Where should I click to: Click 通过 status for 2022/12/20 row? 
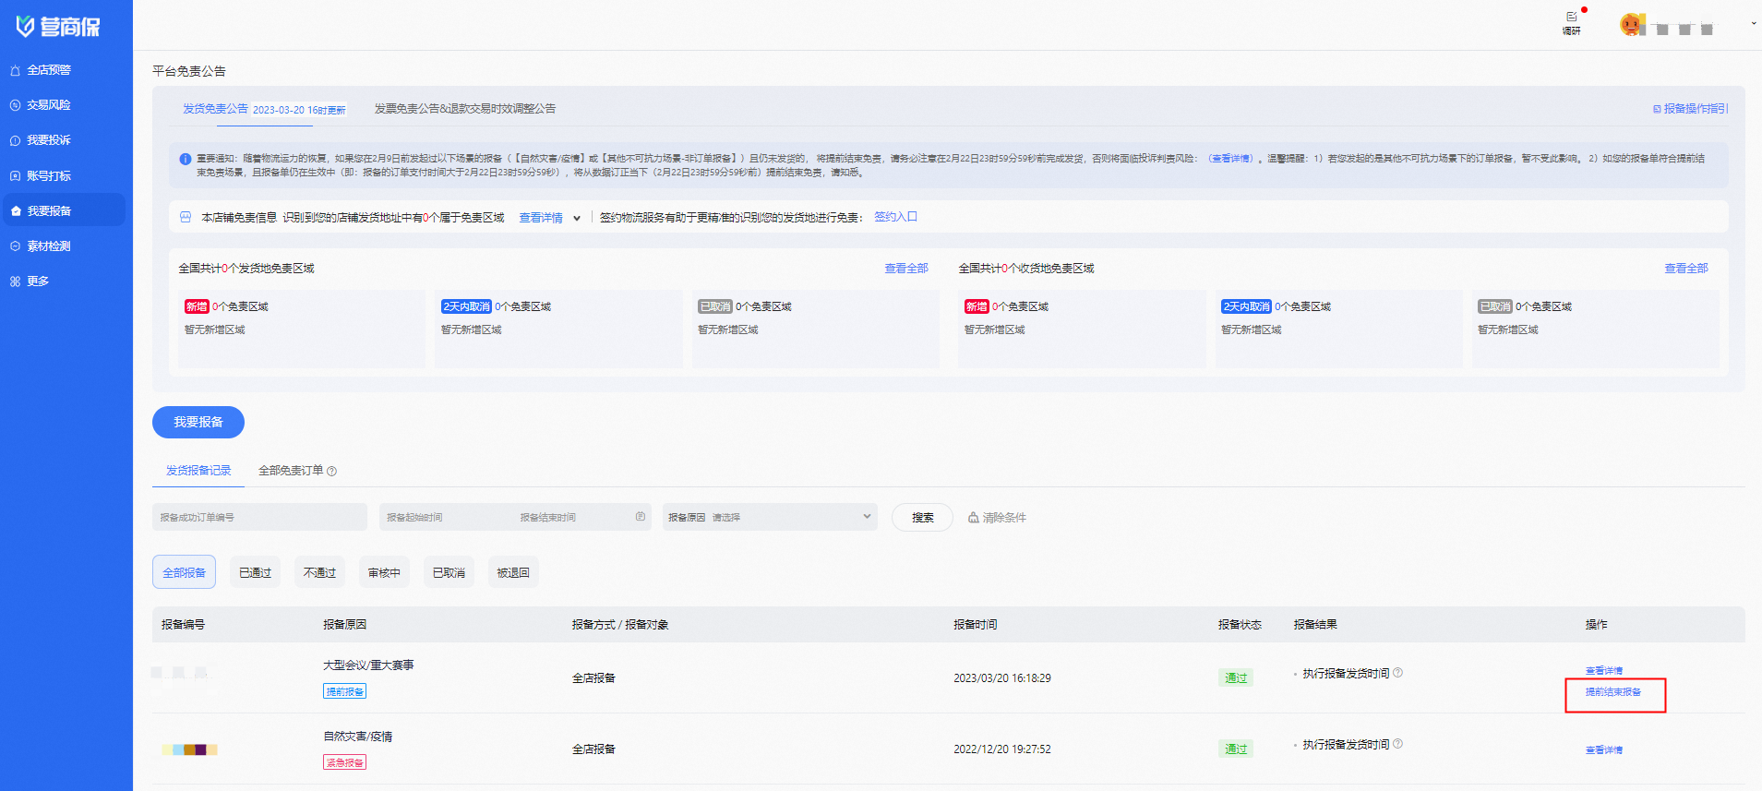pyautogui.click(x=1236, y=749)
